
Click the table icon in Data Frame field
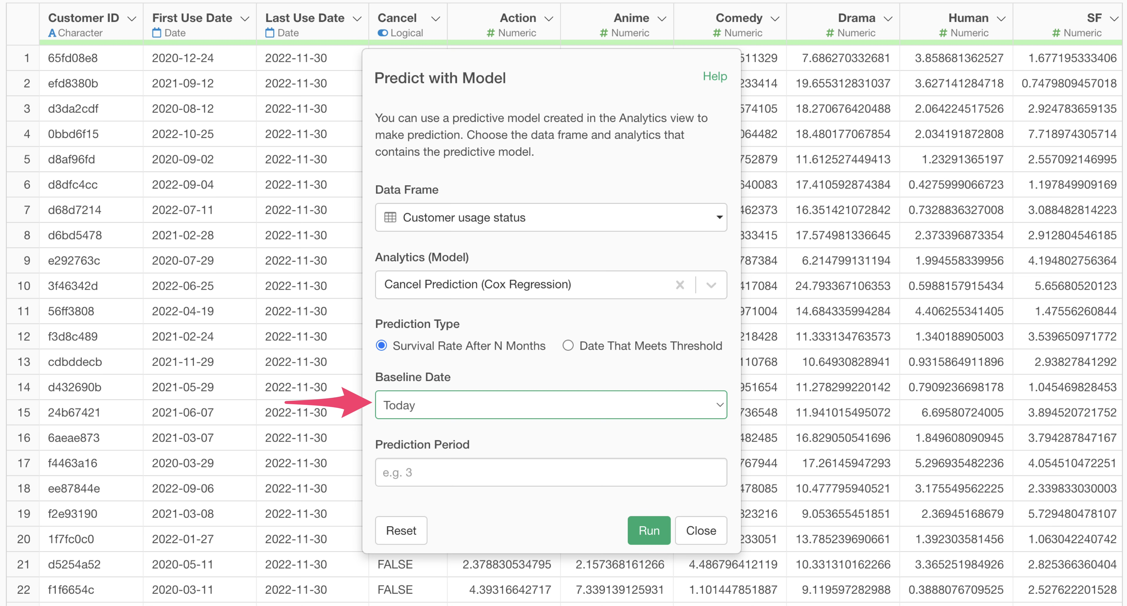click(390, 217)
